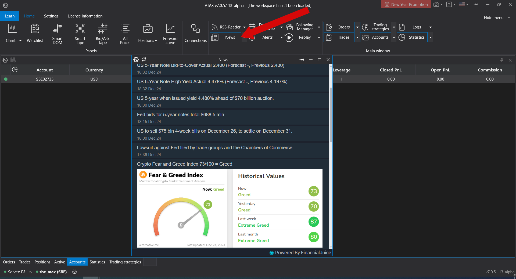Toggle the Accounts main window panel
This screenshot has height=279, width=516.
pos(375,37)
